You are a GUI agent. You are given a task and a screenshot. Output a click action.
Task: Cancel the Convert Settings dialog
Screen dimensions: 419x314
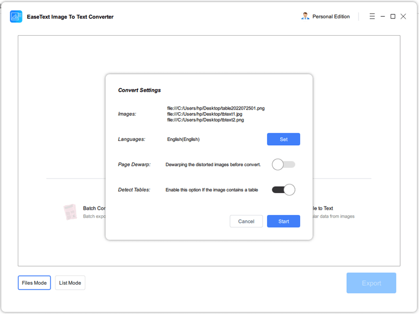click(x=246, y=221)
